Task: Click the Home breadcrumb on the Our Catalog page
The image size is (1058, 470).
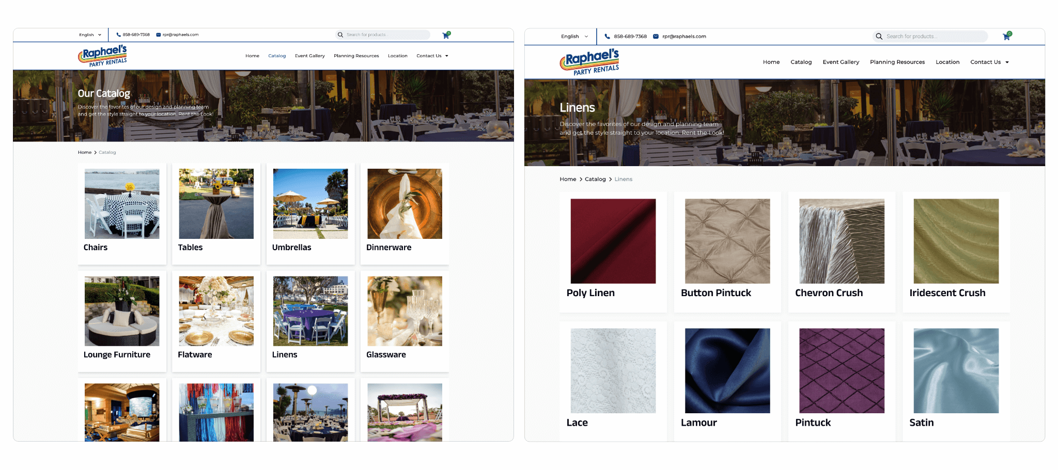Action: (x=84, y=153)
